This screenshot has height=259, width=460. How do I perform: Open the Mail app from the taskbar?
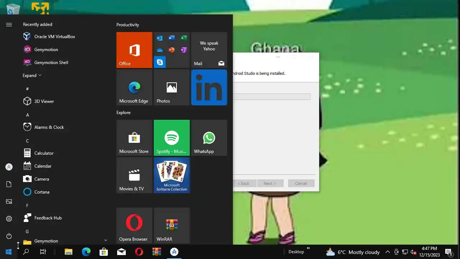point(121,252)
